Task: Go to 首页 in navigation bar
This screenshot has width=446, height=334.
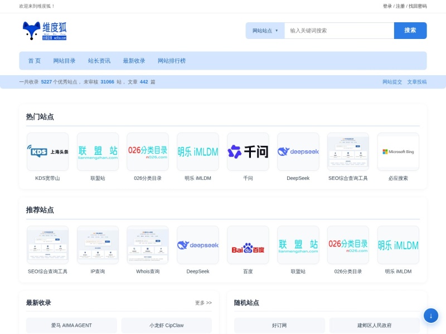Action: point(35,61)
